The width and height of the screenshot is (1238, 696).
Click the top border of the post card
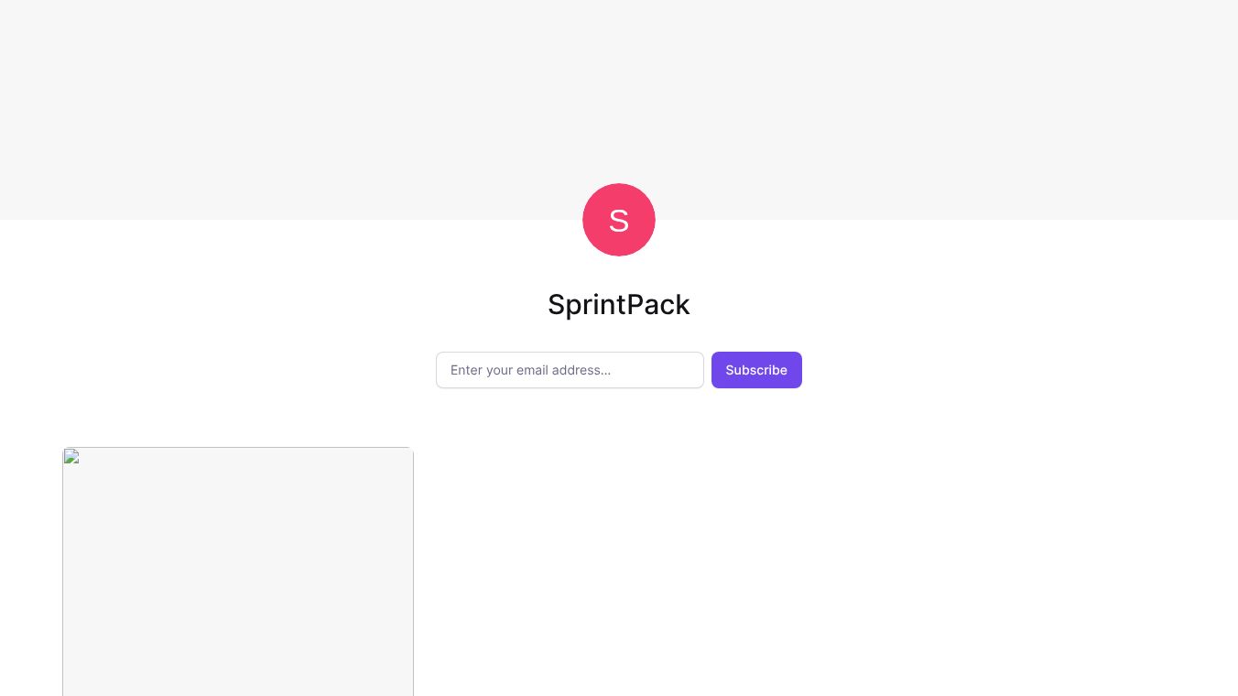click(238, 447)
